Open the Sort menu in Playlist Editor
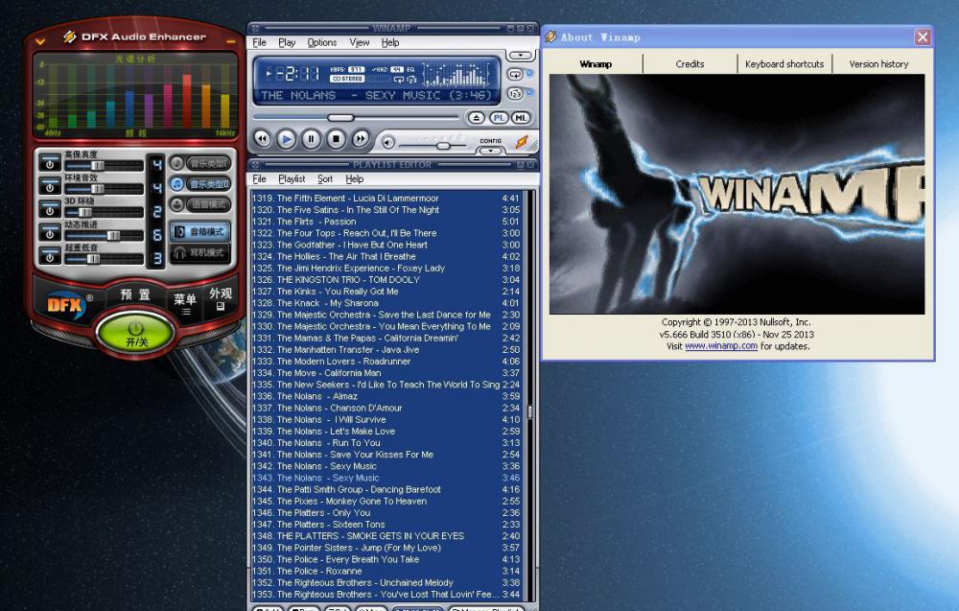This screenshot has width=959, height=611. [x=325, y=178]
